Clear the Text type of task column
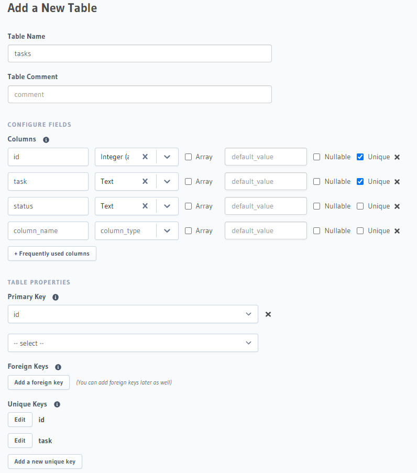 tap(145, 181)
